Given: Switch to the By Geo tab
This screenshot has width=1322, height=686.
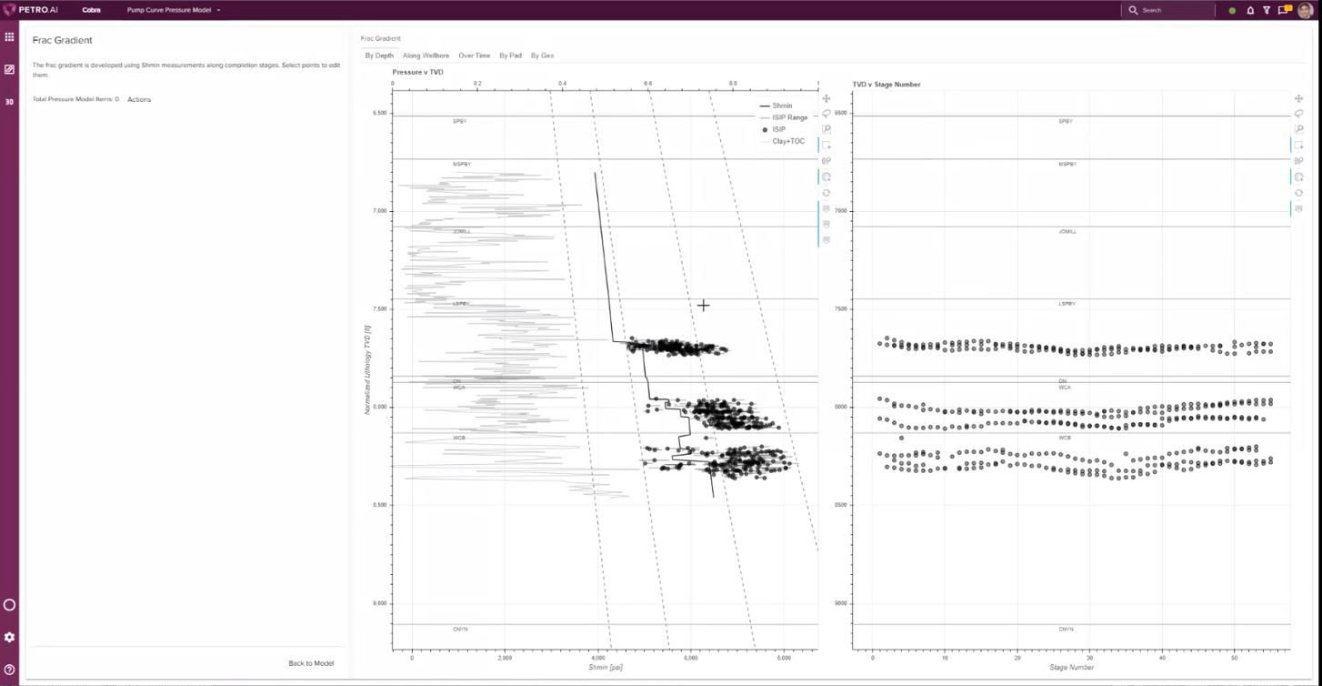Looking at the screenshot, I should click(x=542, y=55).
